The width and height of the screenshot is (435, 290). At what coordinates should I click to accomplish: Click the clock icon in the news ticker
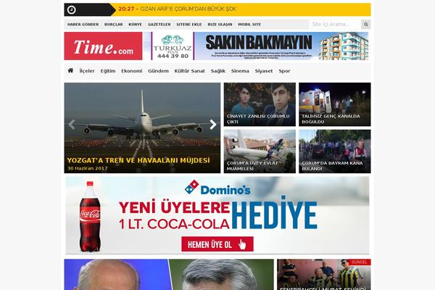71,9
